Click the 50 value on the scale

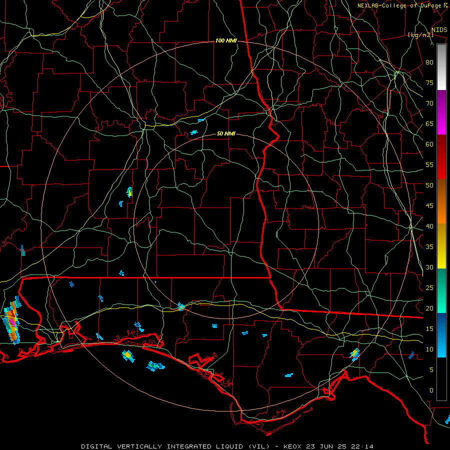(429, 185)
